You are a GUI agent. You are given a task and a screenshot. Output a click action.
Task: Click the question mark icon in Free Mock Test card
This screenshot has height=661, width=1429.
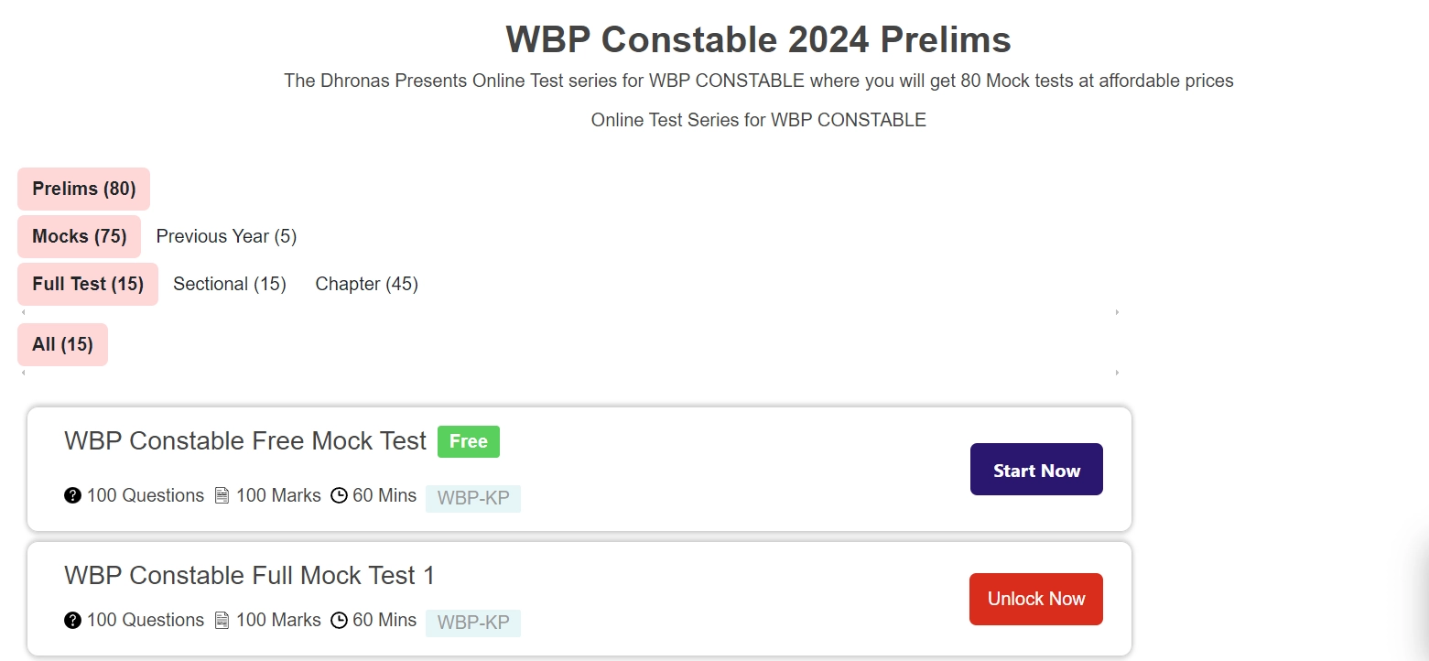pyautogui.click(x=72, y=495)
